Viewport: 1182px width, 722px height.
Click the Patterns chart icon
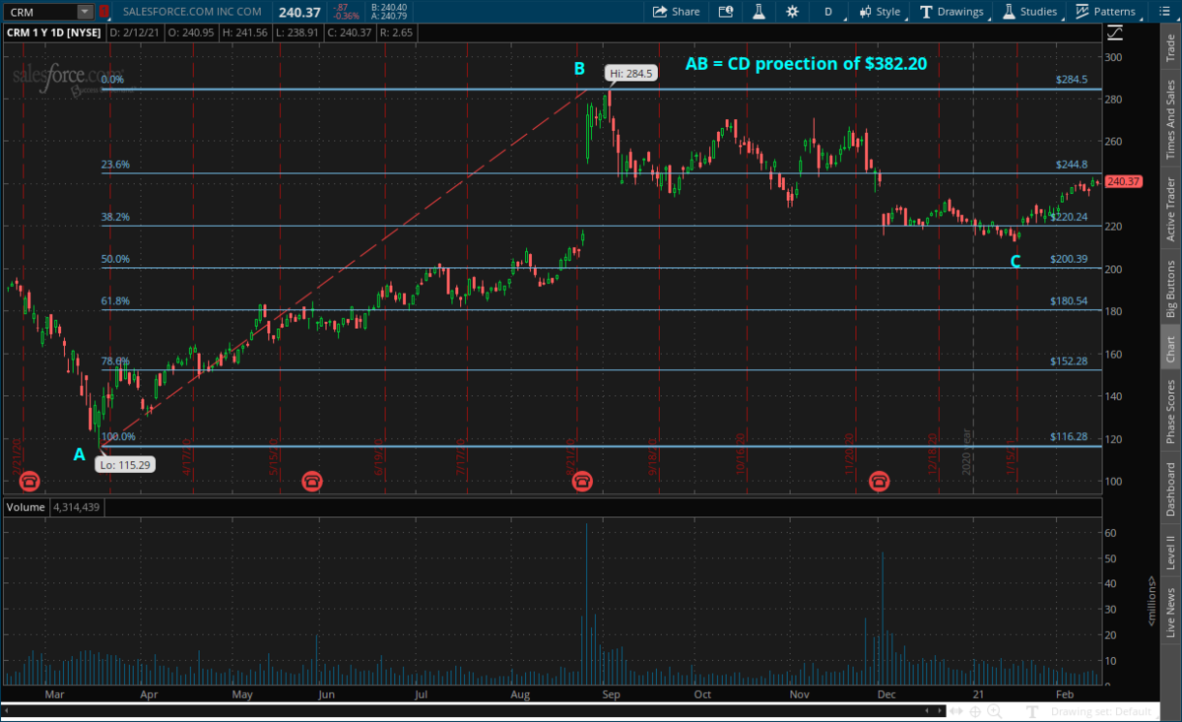click(1082, 12)
